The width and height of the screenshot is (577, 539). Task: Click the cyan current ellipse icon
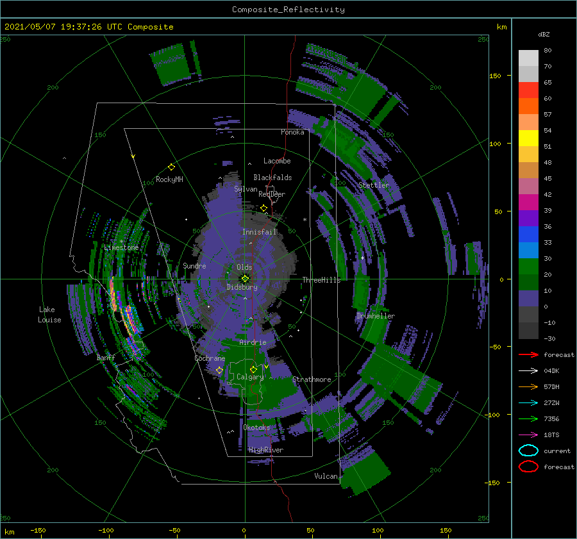point(528,451)
